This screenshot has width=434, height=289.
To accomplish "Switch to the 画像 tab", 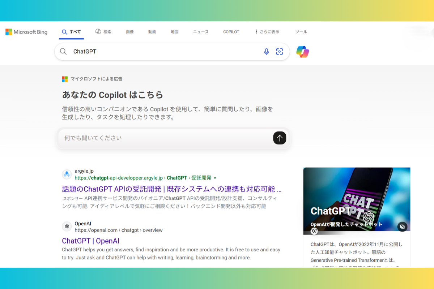I will 129,32.
